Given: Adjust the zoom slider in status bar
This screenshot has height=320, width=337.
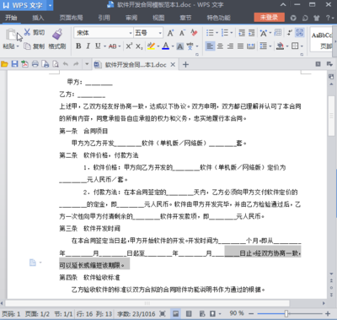Looking at the screenshot, I should tap(286, 313).
